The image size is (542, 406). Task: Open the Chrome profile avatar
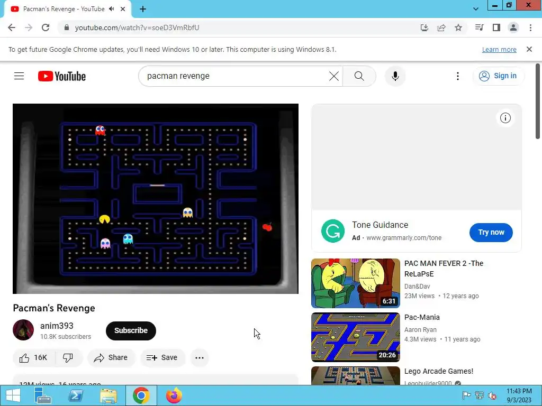point(513,27)
